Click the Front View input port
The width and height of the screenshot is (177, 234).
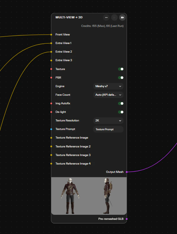(51, 35)
